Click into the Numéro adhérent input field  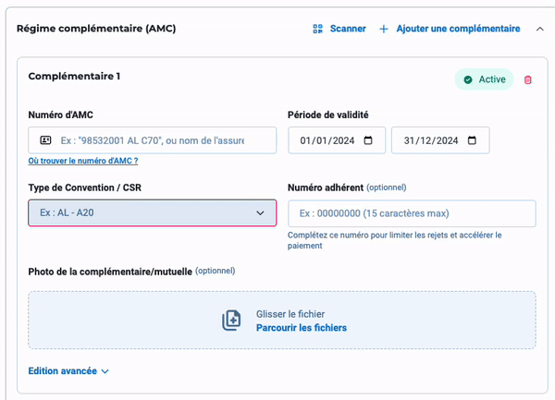point(412,213)
